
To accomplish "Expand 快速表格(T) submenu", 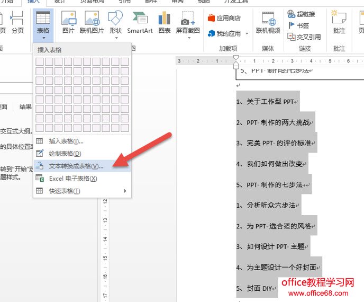I will 82,191.
